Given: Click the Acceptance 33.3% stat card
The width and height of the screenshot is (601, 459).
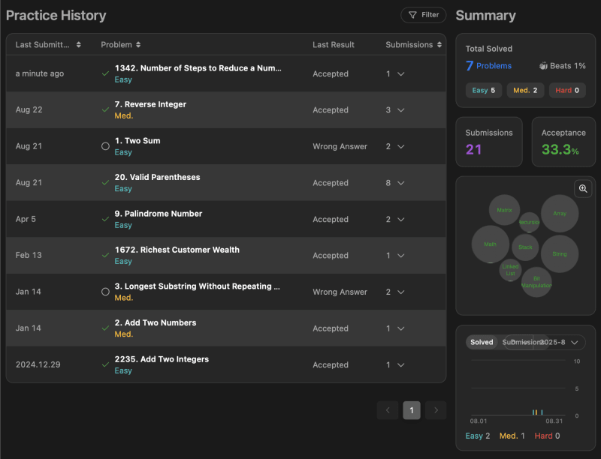Looking at the screenshot, I should (563, 142).
